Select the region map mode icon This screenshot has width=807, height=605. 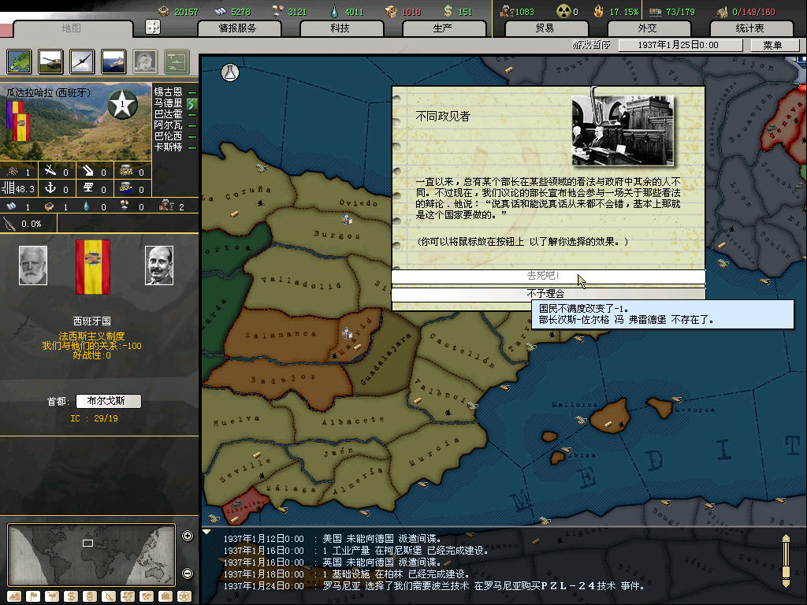point(128,596)
